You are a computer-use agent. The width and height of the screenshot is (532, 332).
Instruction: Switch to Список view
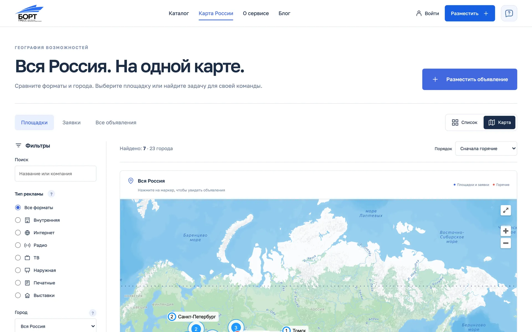coord(465,123)
